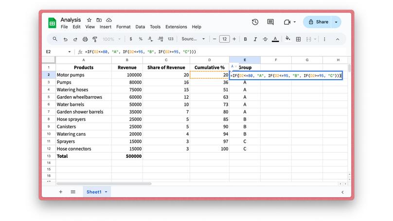This screenshot has width=393, height=221.
Task: Open the comments panel icon
Action: click(x=270, y=22)
